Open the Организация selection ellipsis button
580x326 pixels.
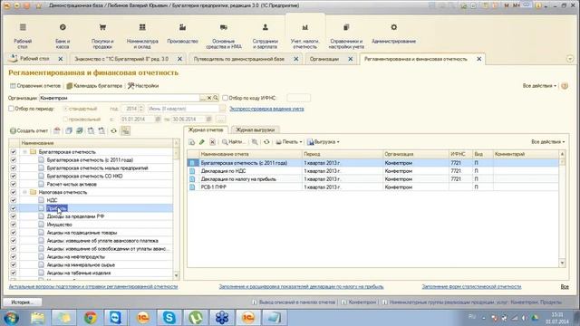pos(203,98)
